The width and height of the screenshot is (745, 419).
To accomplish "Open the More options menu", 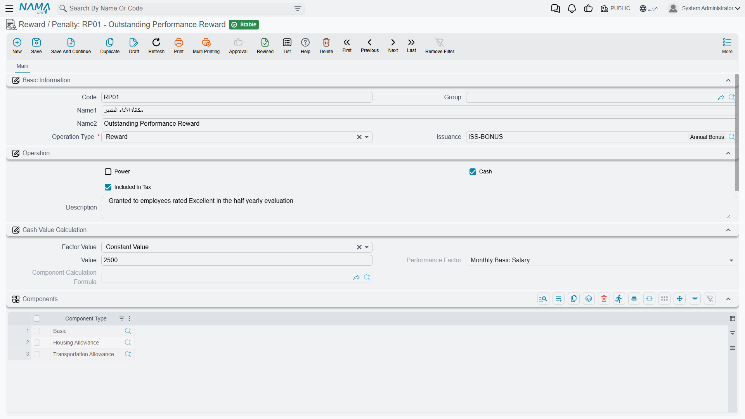I will (x=727, y=46).
